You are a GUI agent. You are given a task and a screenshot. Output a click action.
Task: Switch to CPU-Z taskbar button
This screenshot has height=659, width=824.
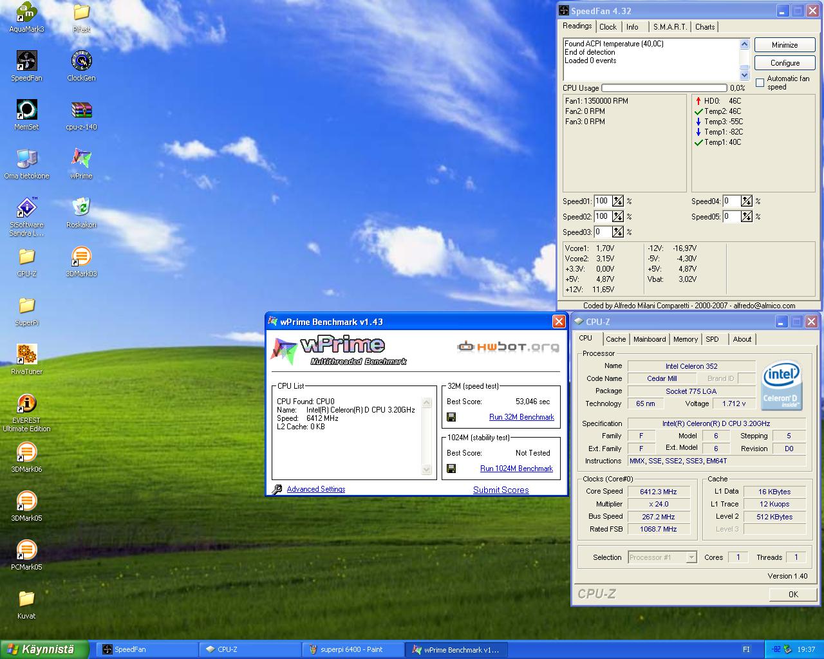point(250,649)
